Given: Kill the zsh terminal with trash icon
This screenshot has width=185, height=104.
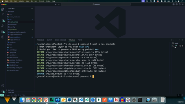Looking at the screenshot, I should tap(183, 46).
